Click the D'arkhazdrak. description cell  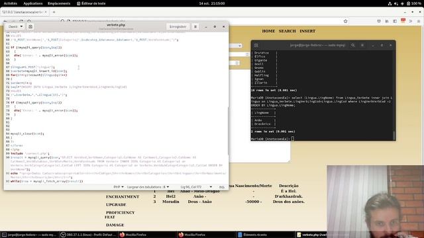(289, 196)
